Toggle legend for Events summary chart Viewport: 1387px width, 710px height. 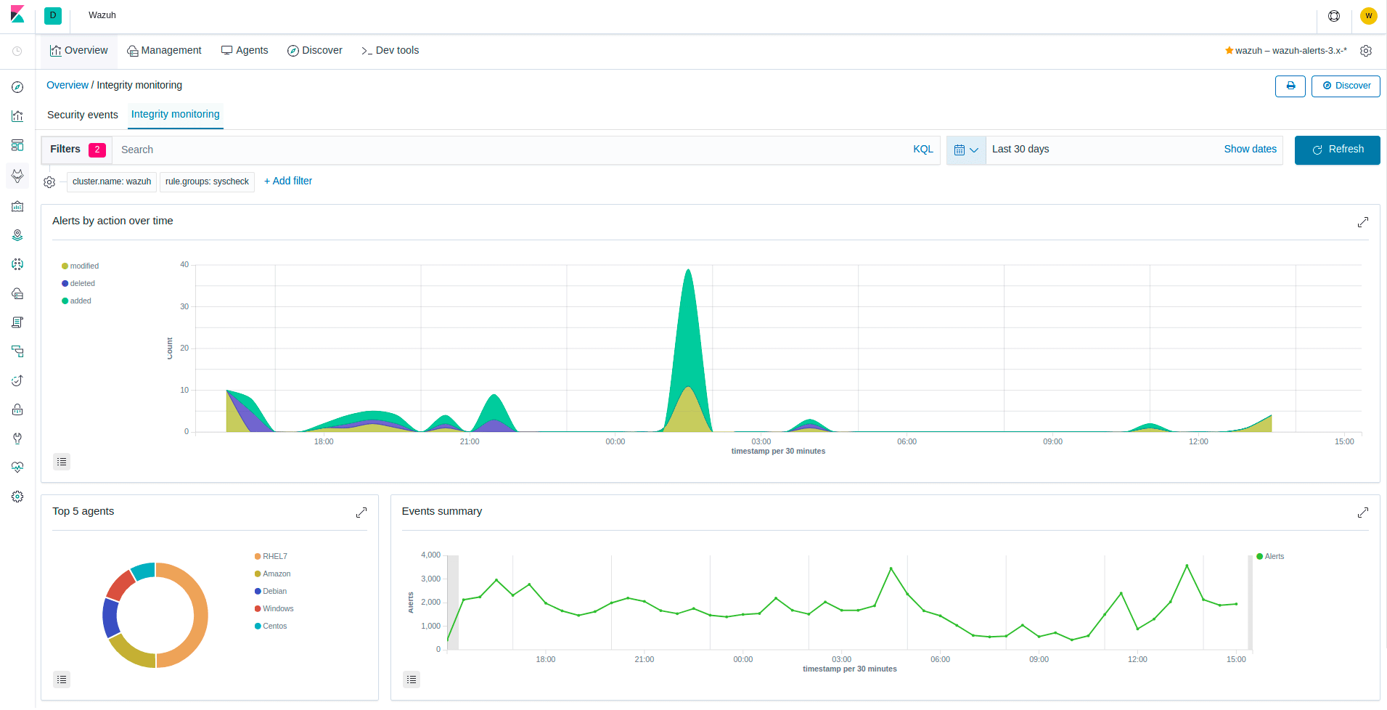[412, 680]
